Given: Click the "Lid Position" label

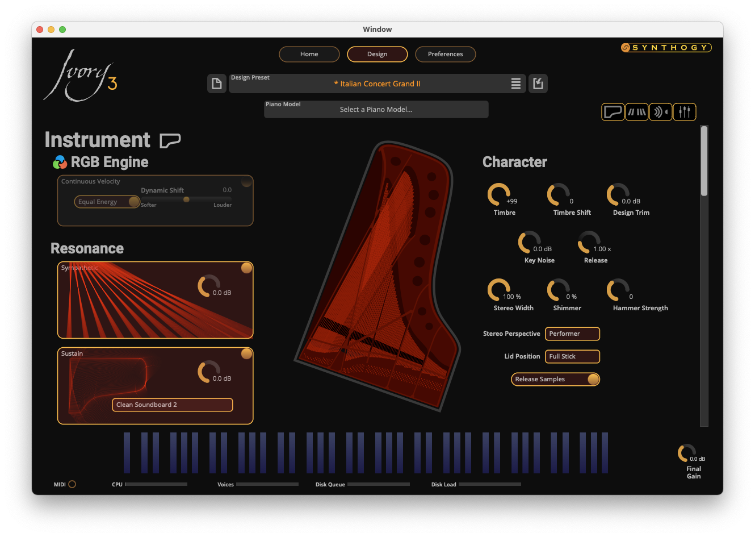Looking at the screenshot, I should point(522,356).
